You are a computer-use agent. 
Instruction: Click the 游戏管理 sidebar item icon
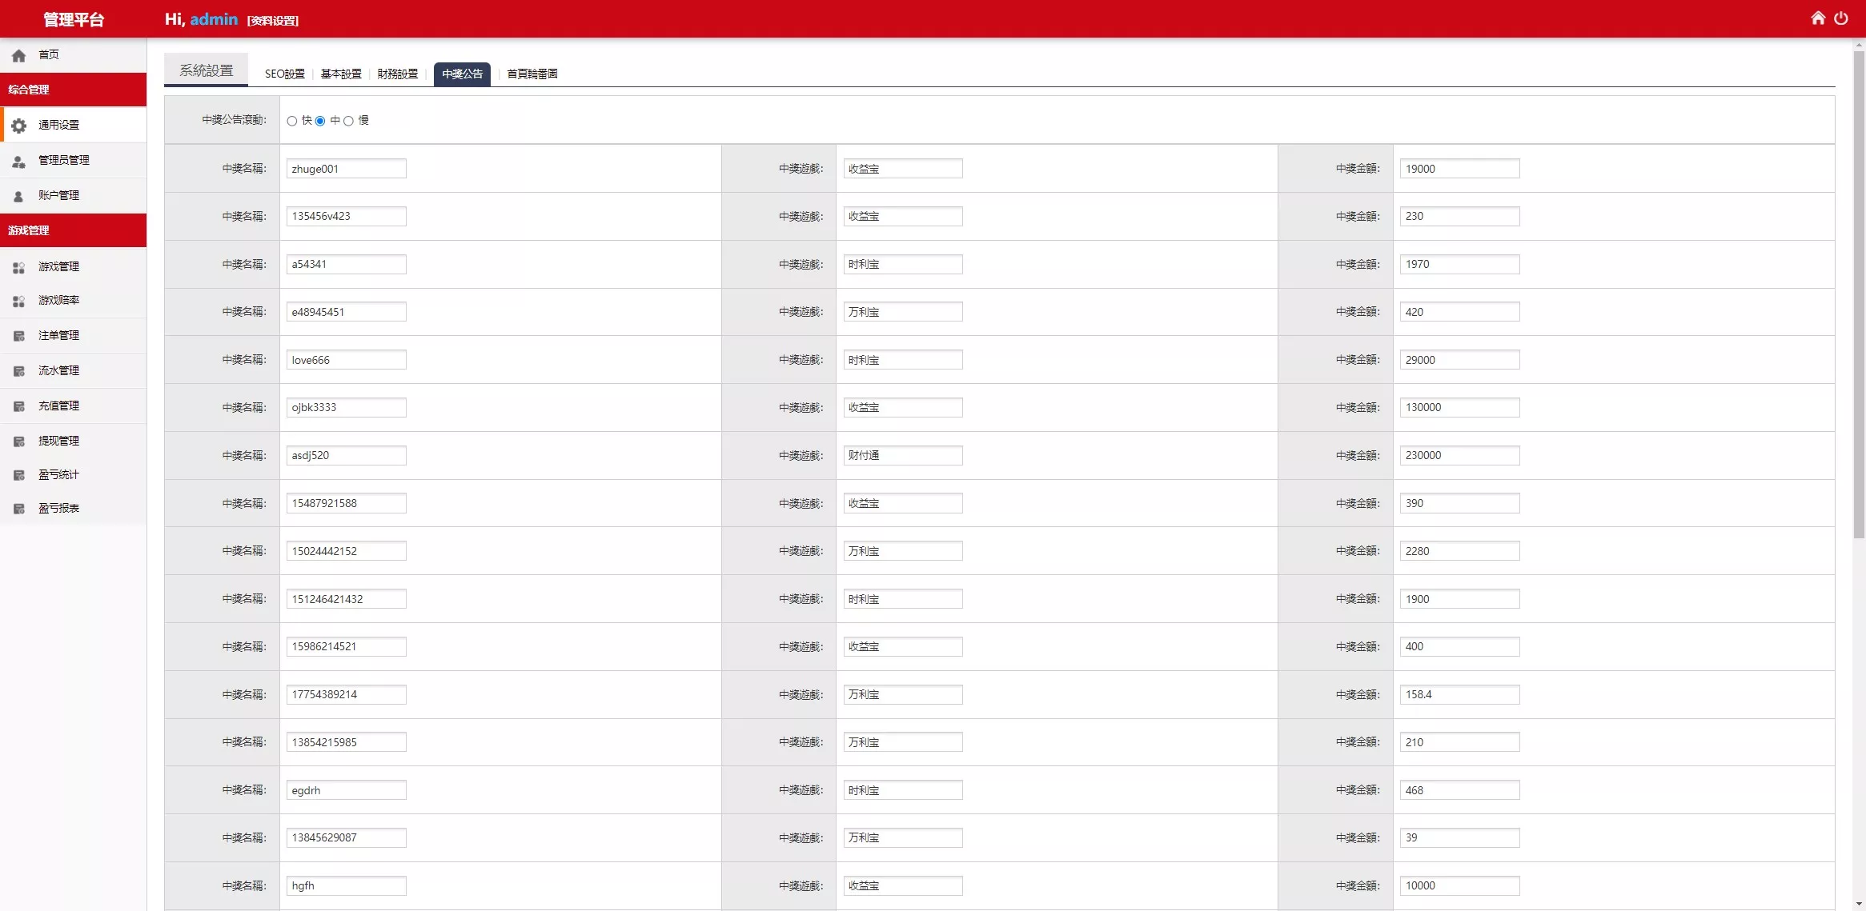tap(19, 267)
